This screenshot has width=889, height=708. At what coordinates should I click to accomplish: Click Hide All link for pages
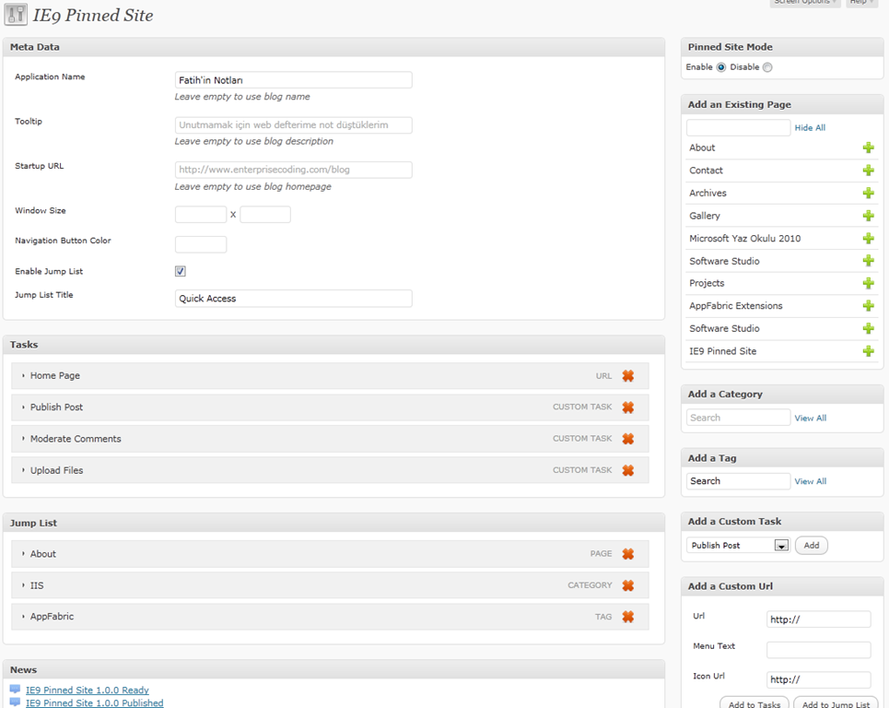coord(810,127)
